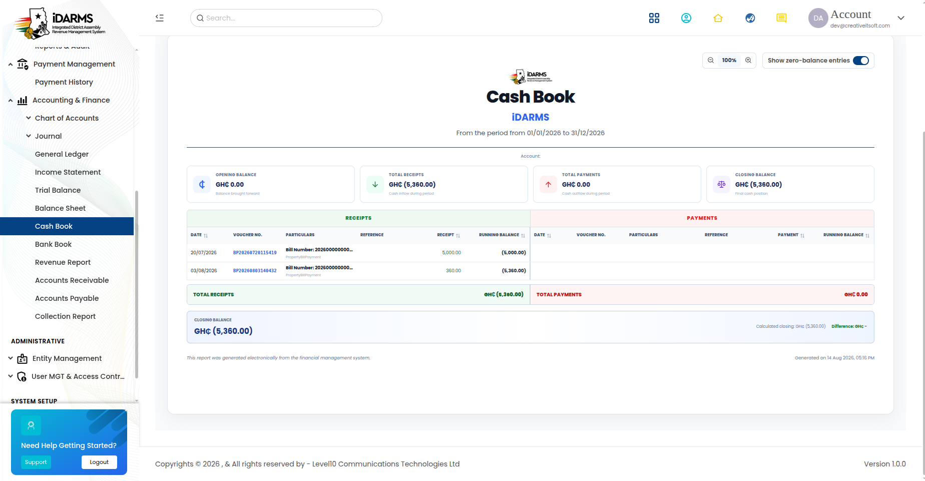Click the Support button
Image resolution: width=925 pixels, height=481 pixels.
click(x=36, y=462)
